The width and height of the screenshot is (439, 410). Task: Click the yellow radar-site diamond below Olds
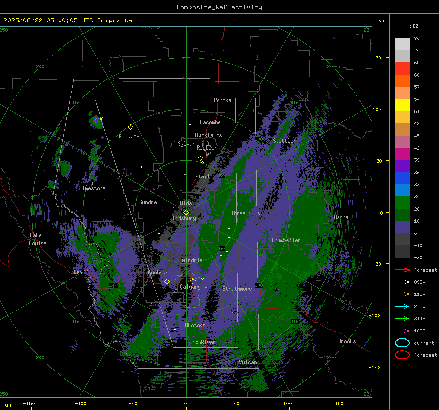(186, 212)
